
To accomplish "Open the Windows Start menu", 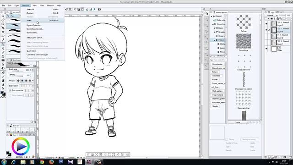I will click(4, 162).
